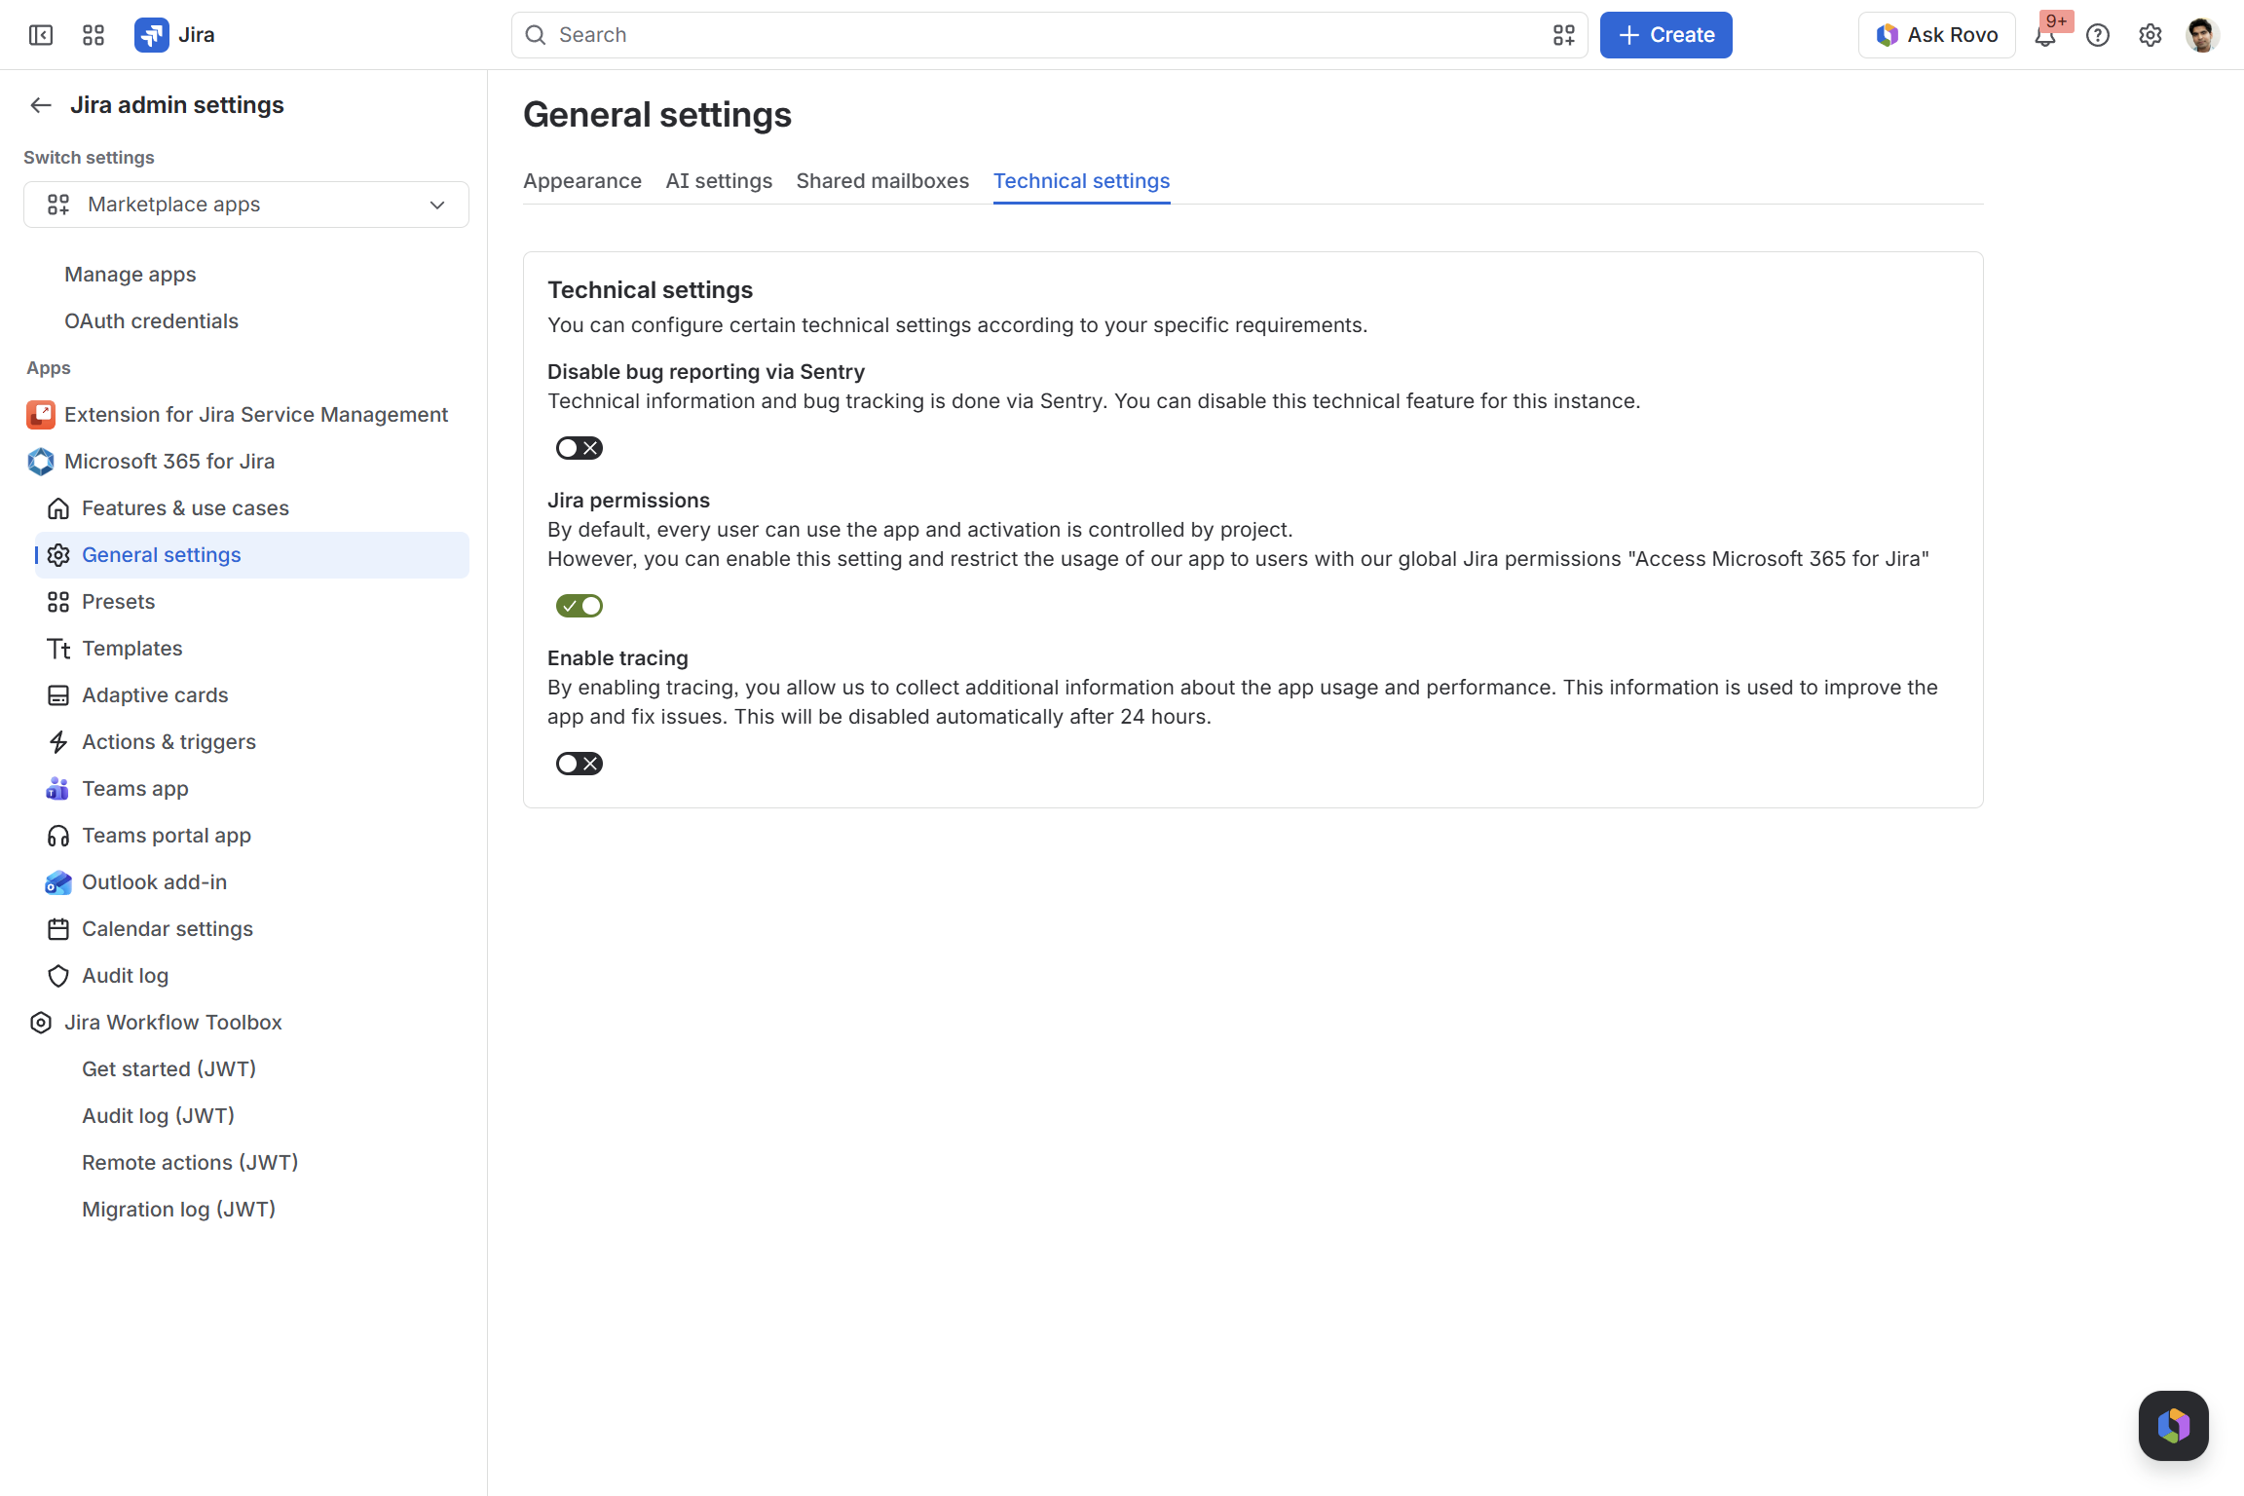Switch to the AI settings tab

click(x=719, y=181)
